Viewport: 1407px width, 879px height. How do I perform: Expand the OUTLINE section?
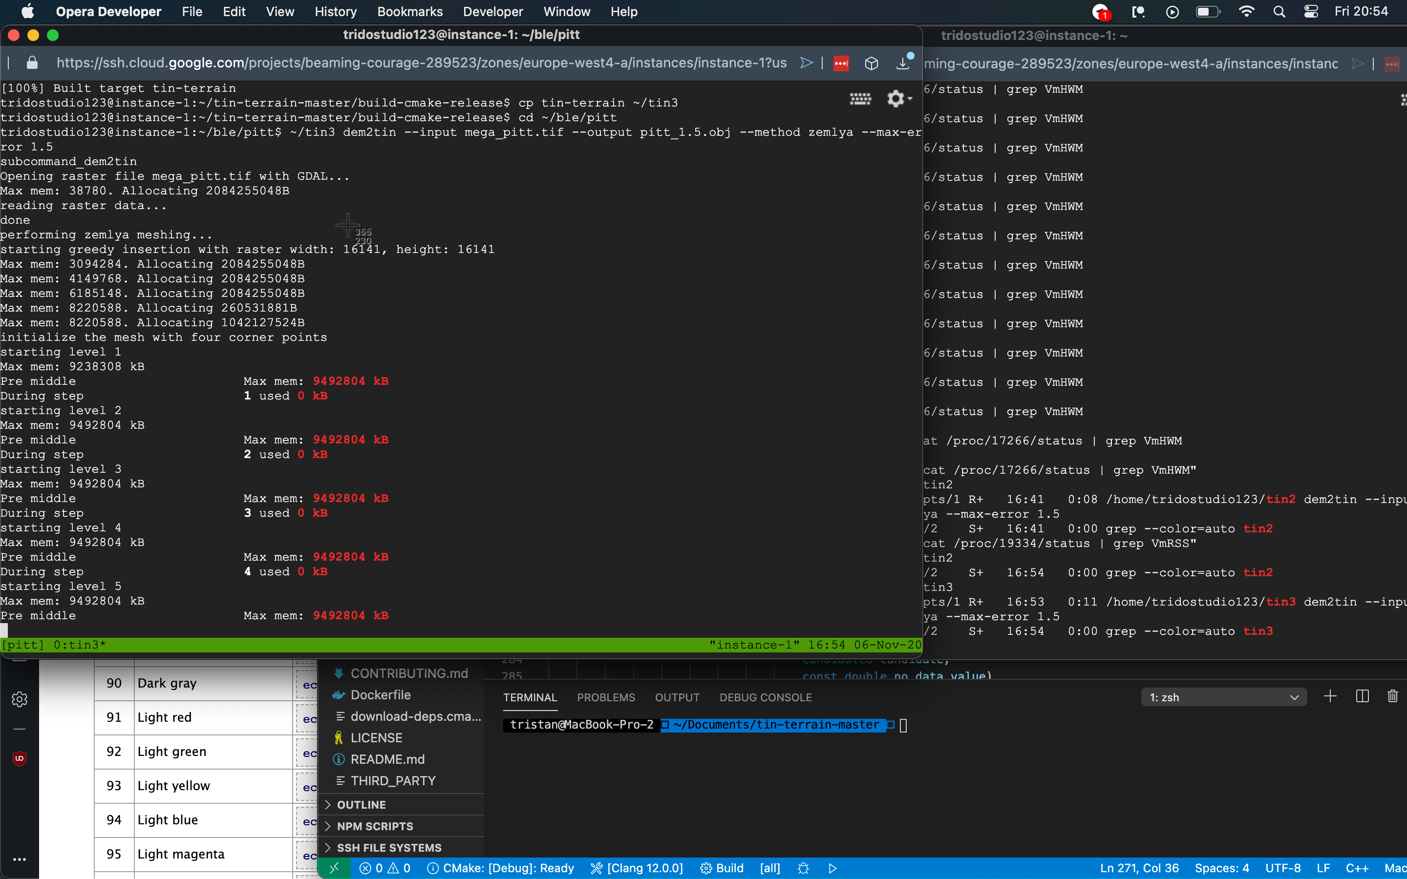pos(361,805)
